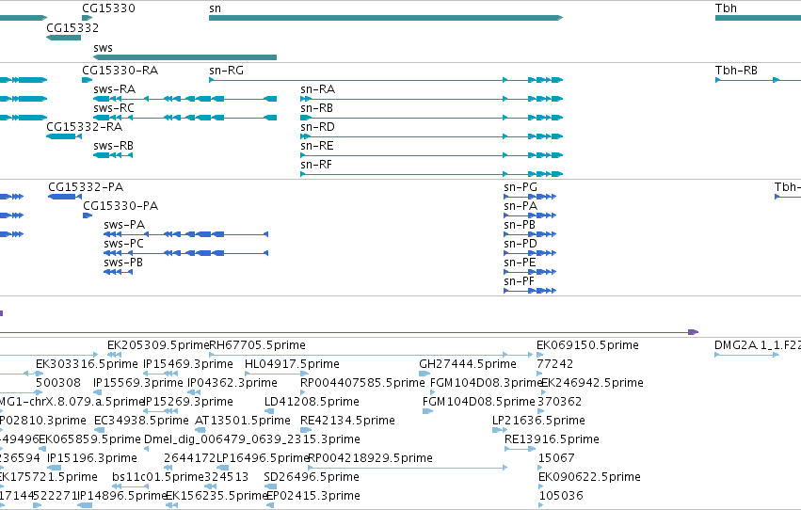This screenshot has height=510, width=801.
Task: Select transcript sn-RE
Action: point(432,155)
